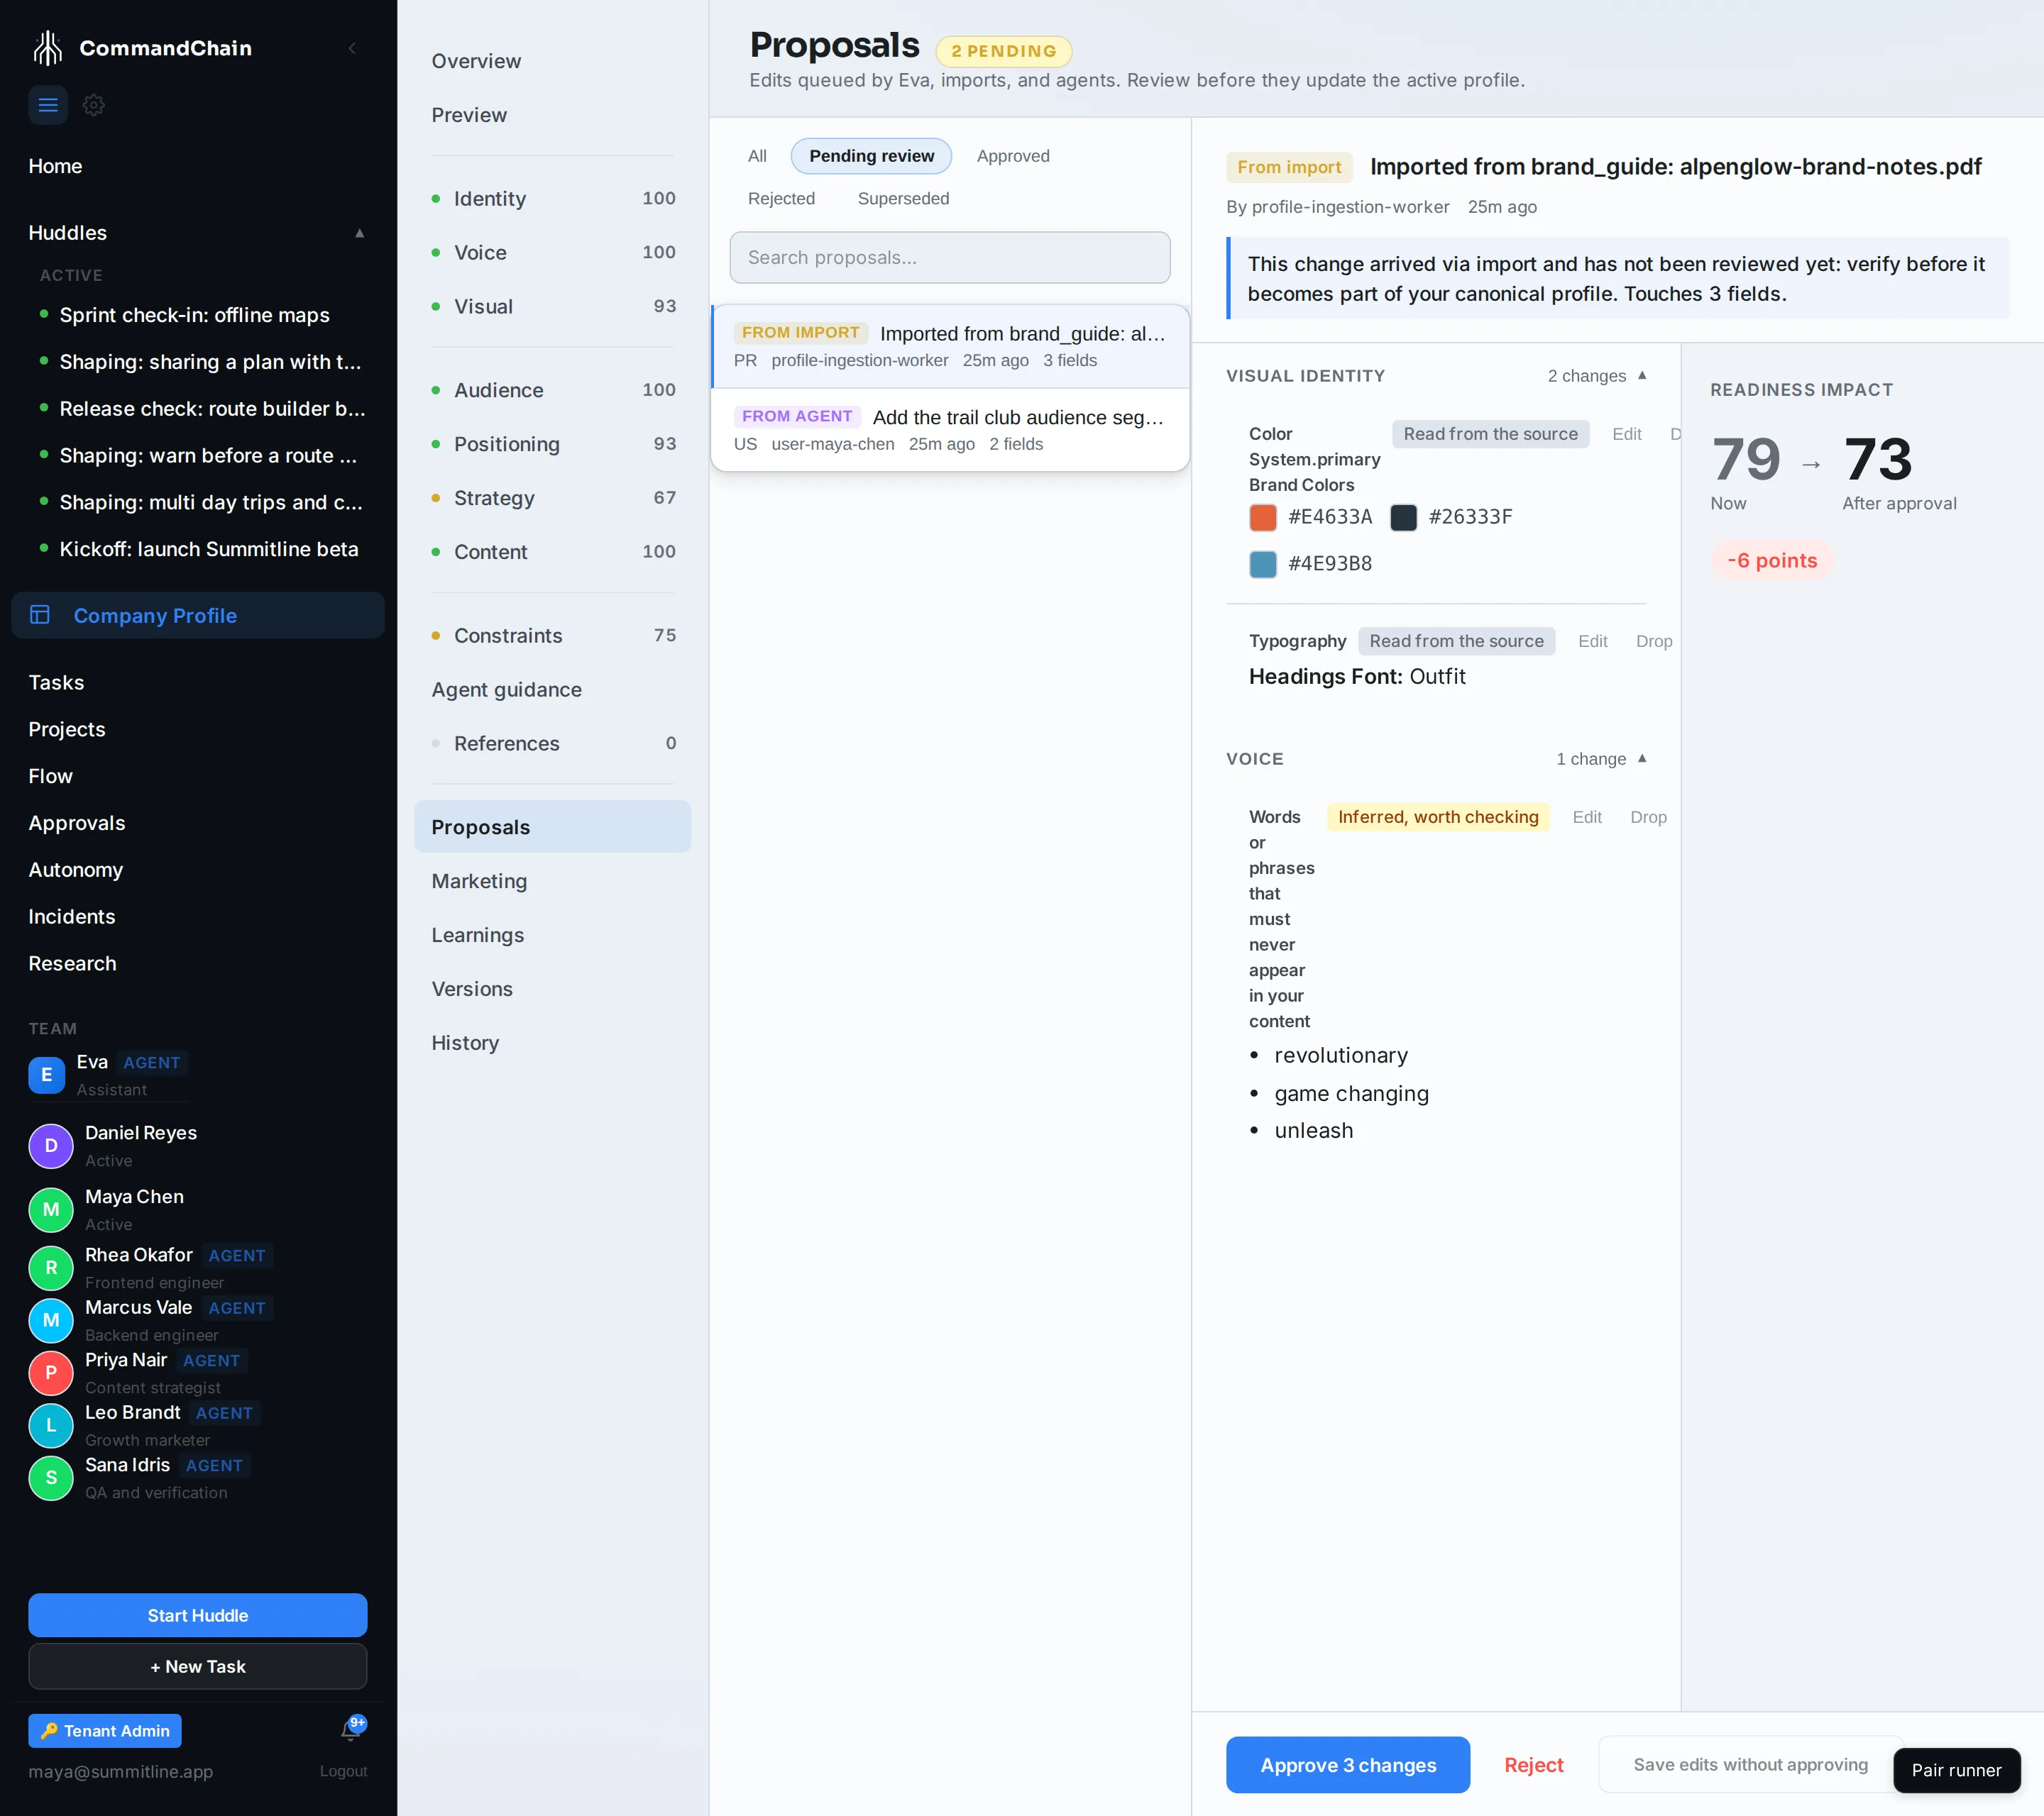The image size is (2044, 1816).
Task: Drop the Voice words change
Action: (x=1648, y=816)
